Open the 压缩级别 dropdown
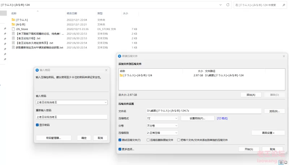 pos(162,133)
